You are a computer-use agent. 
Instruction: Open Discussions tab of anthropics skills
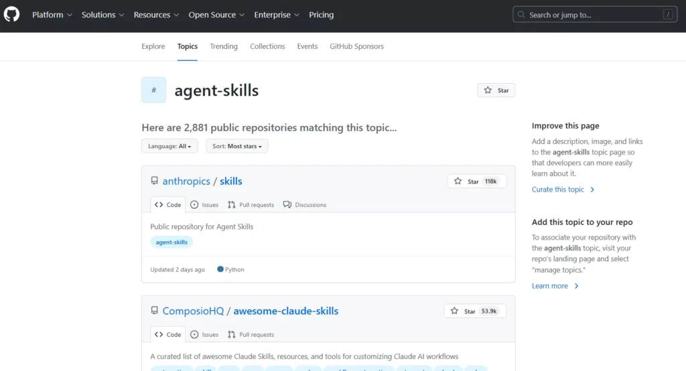pos(305,205)
